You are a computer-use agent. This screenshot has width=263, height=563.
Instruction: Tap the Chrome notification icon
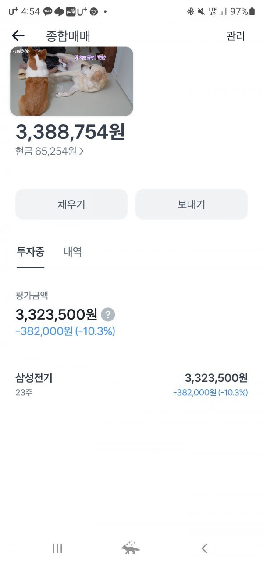(x=93, y=12)
